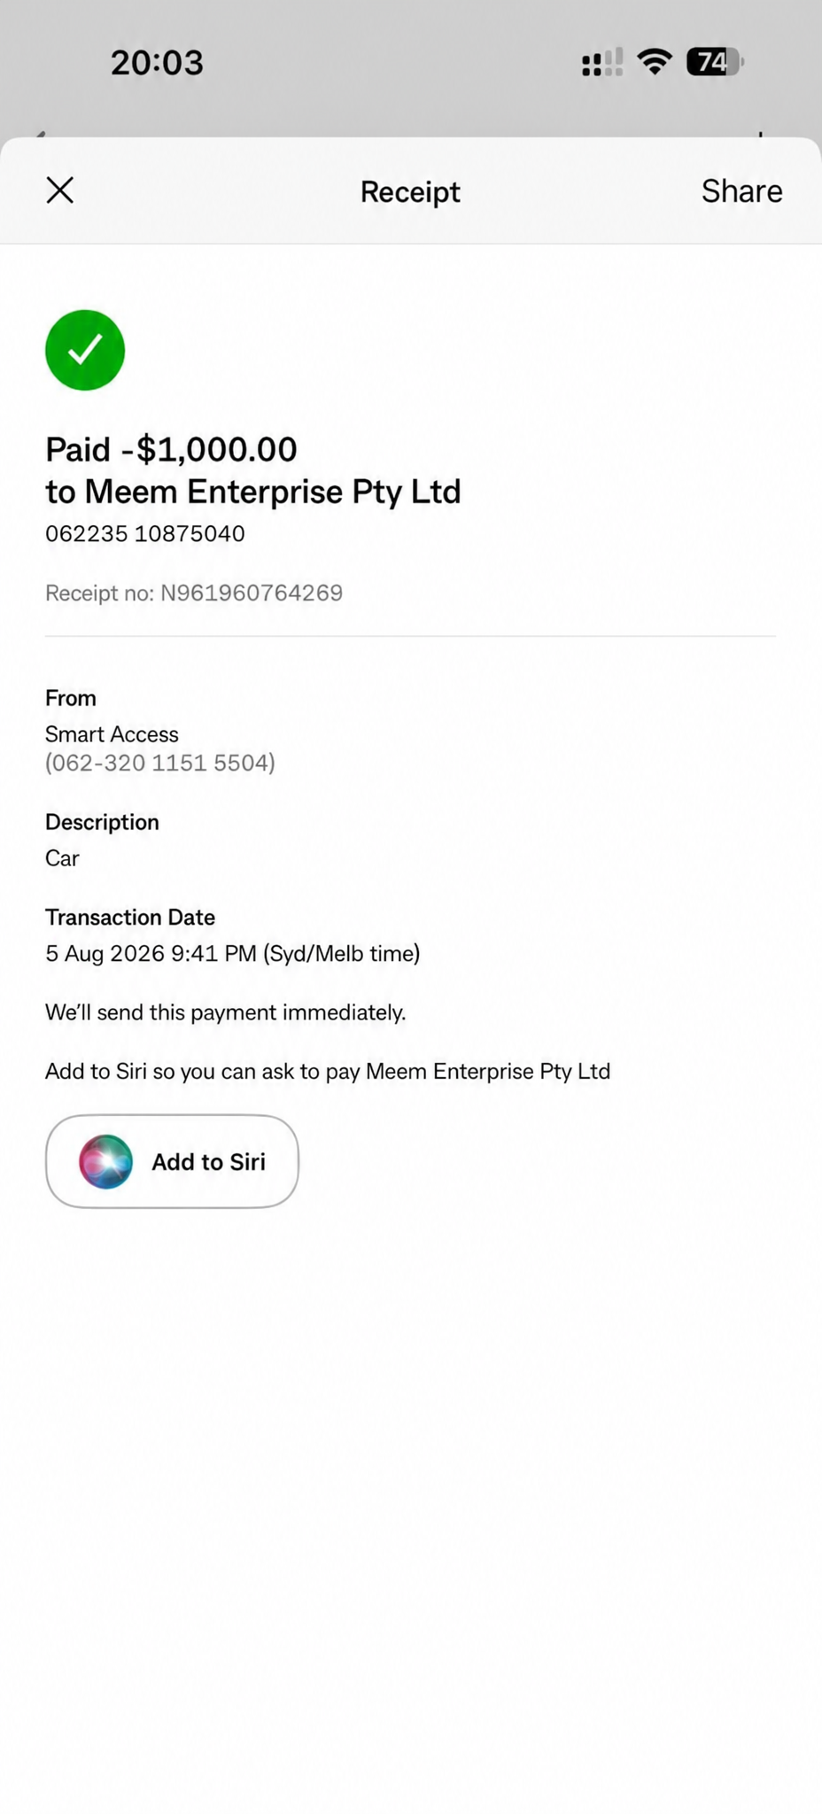822x1814 pixels.
Task: Tap the battery indicator showing 74
Action: [x=715, y=62]
